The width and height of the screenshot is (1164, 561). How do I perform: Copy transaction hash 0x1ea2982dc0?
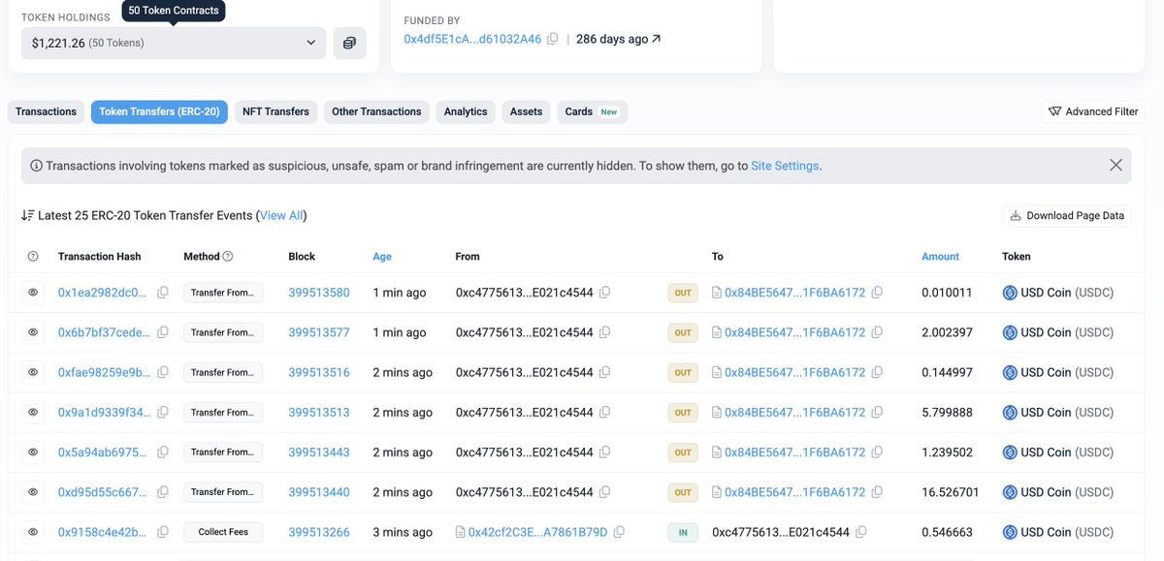coord(163,293)
